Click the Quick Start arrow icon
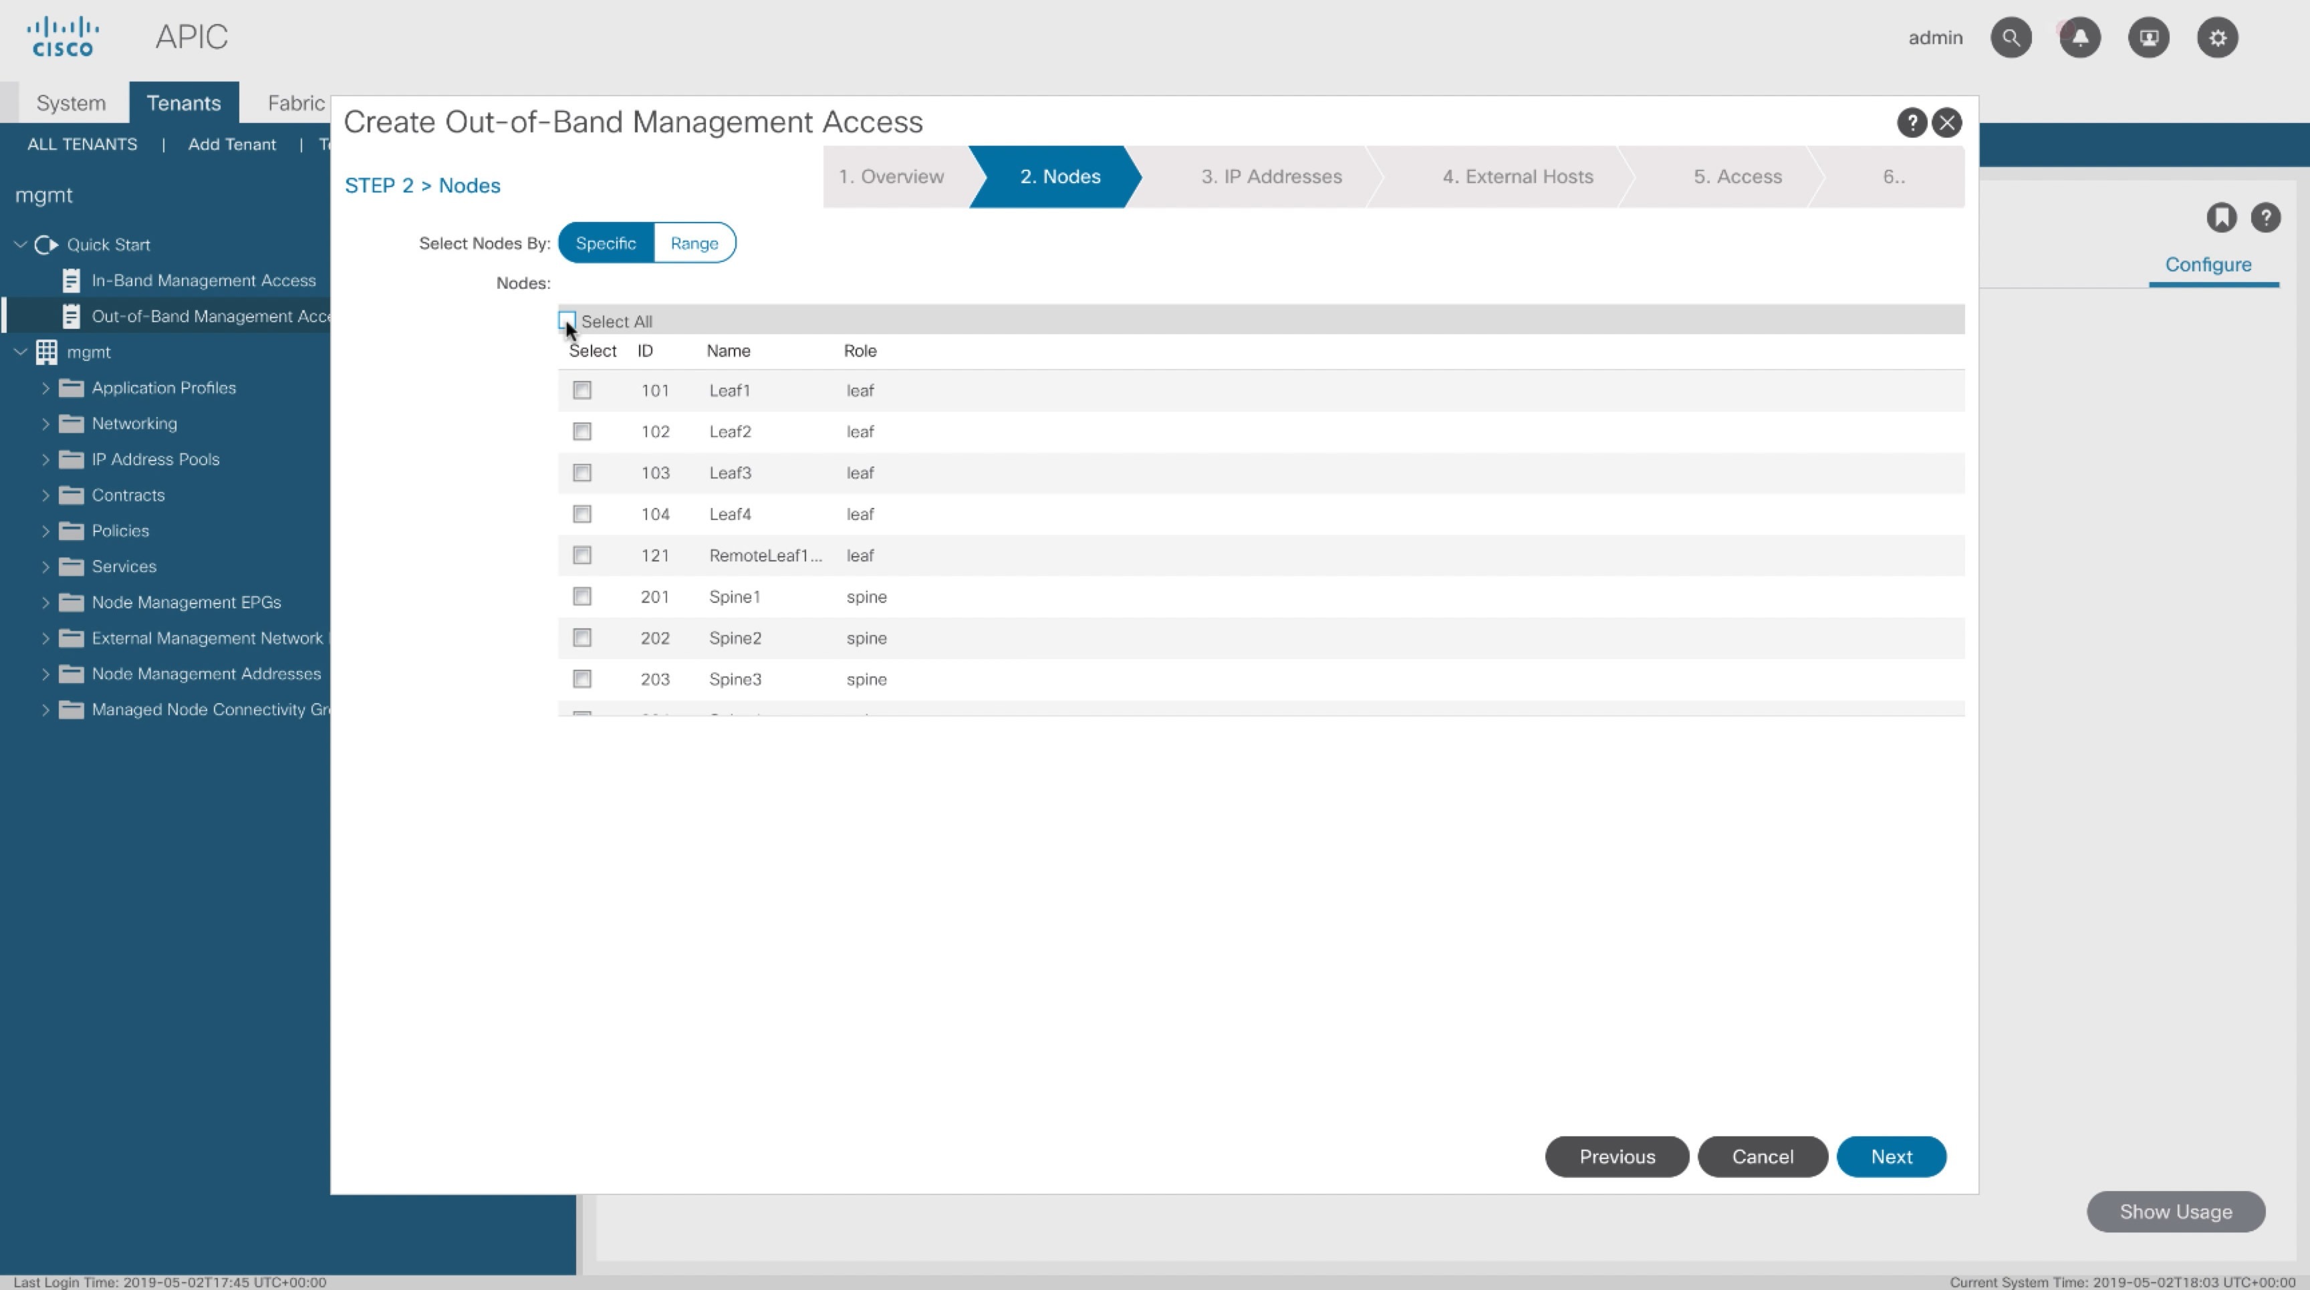The image size is (2310, 1290). (x=47, y=245)
